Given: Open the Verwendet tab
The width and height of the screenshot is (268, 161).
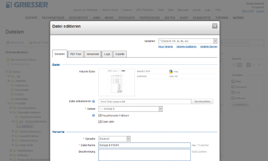Looking at the screenshot, I should (93, 54).
